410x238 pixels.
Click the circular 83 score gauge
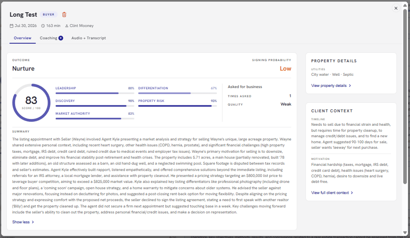(32, 103)
